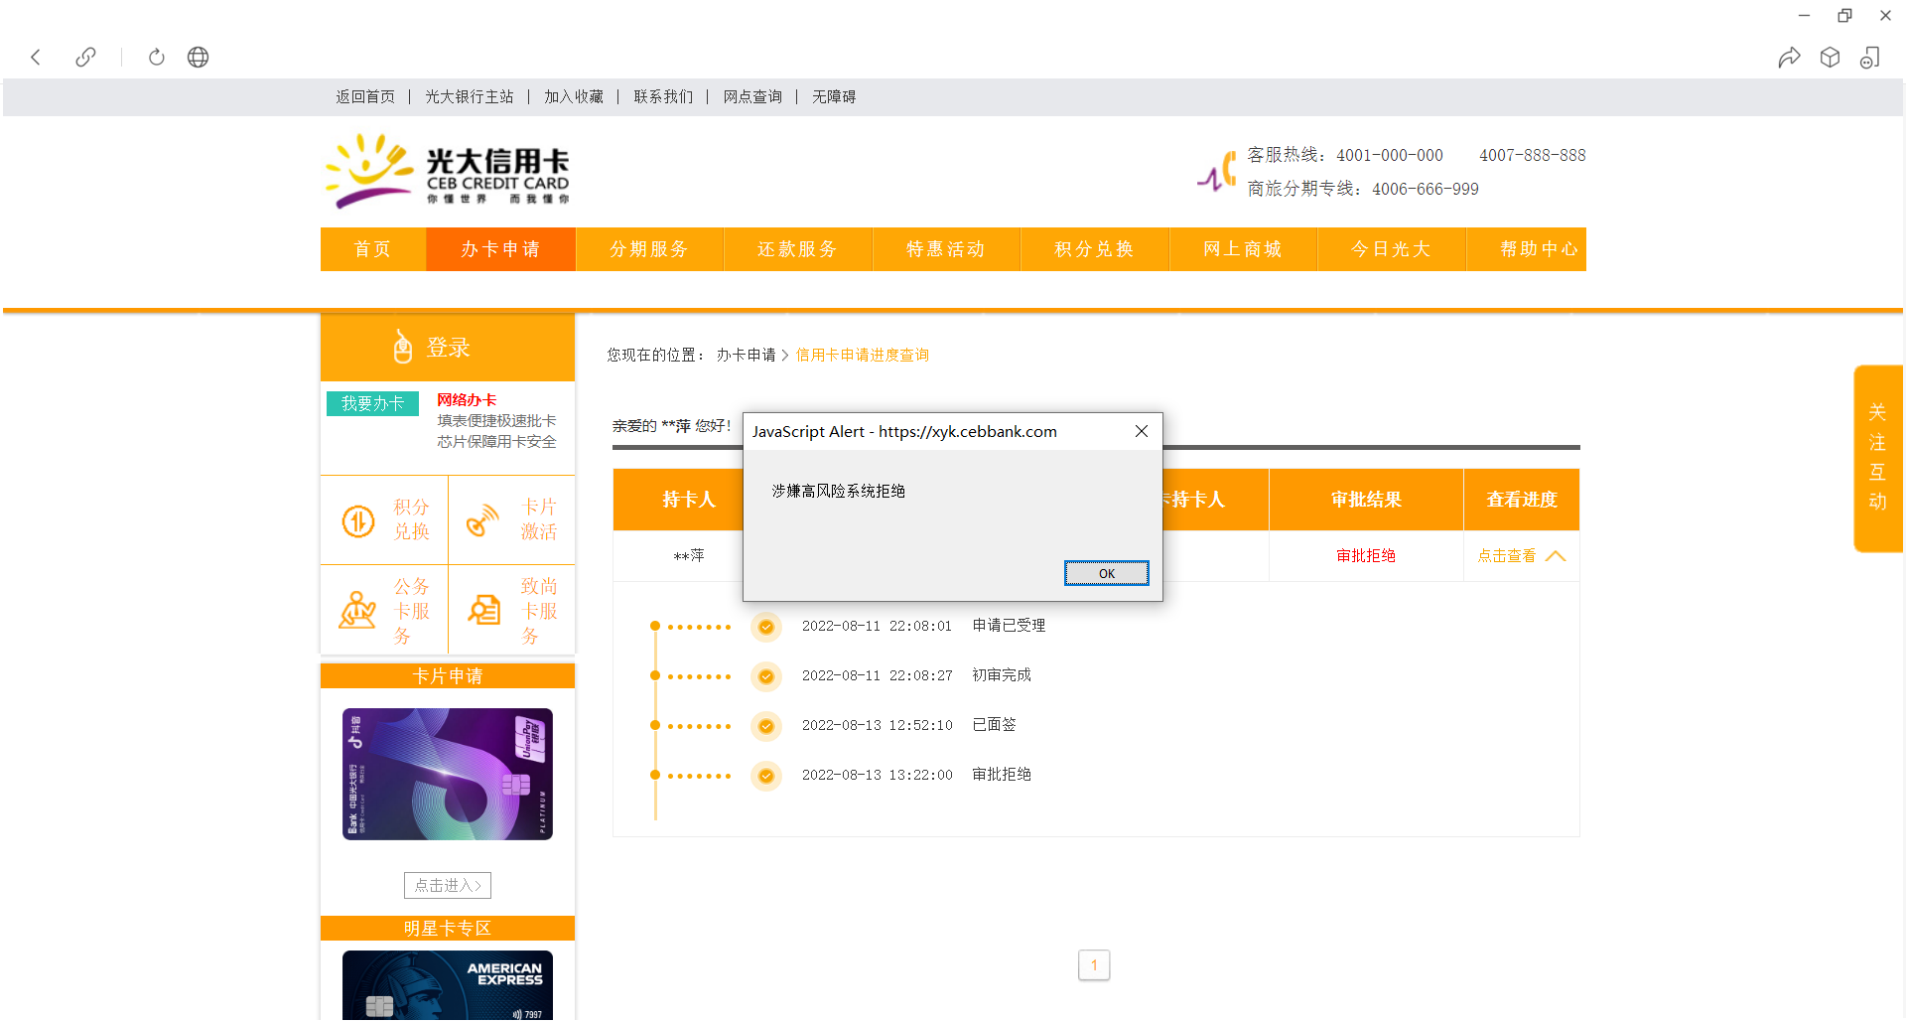
Task: Go back with the browser back arrow
Action: pyautogui.click(x=36, y=57)
